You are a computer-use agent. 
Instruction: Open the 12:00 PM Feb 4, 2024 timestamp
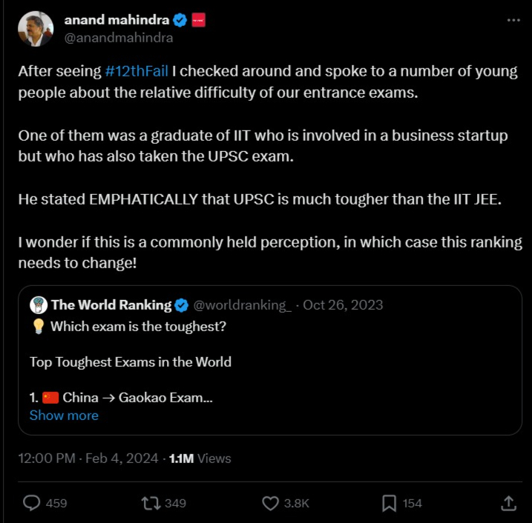pos(88,459)
